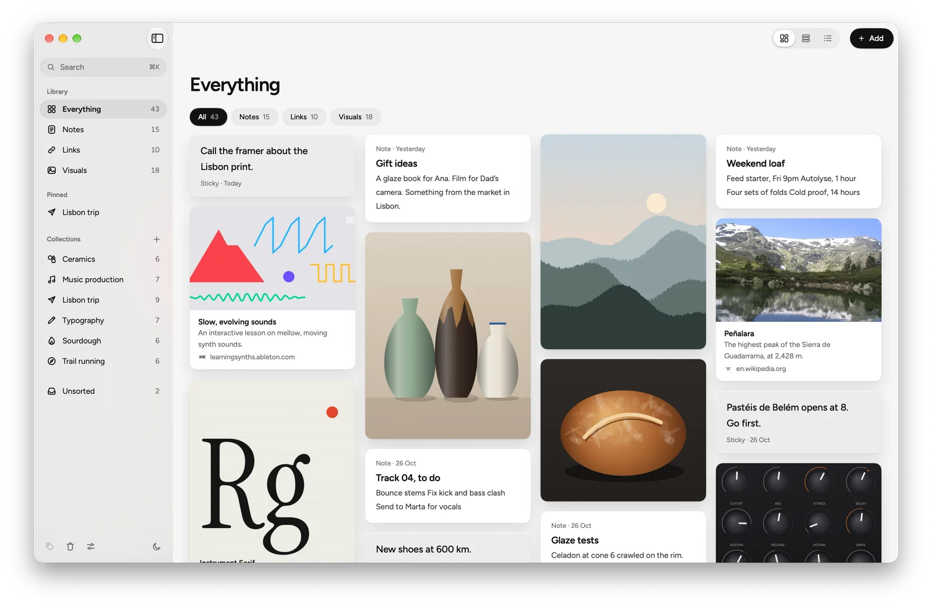Select the Links 10 filter tab

coord(304,117)
